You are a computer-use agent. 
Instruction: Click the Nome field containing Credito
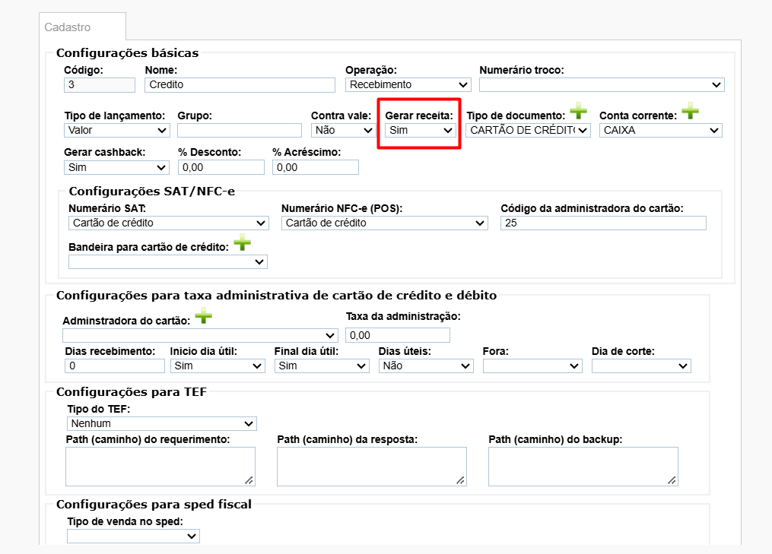[240, 84]
